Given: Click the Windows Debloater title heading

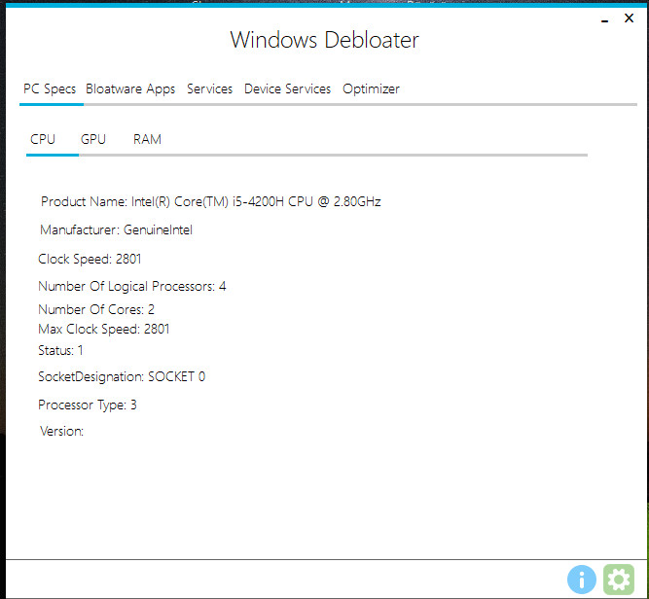Looking at the screenshot, I should pos(325,40).
